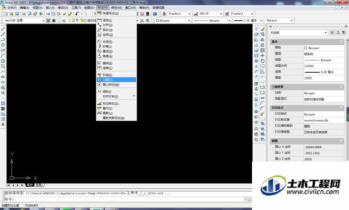Choose 圆心标记(M) menu item
Image resolution: width=349 pixels, height=210 pixels.
tap(117, 85)
